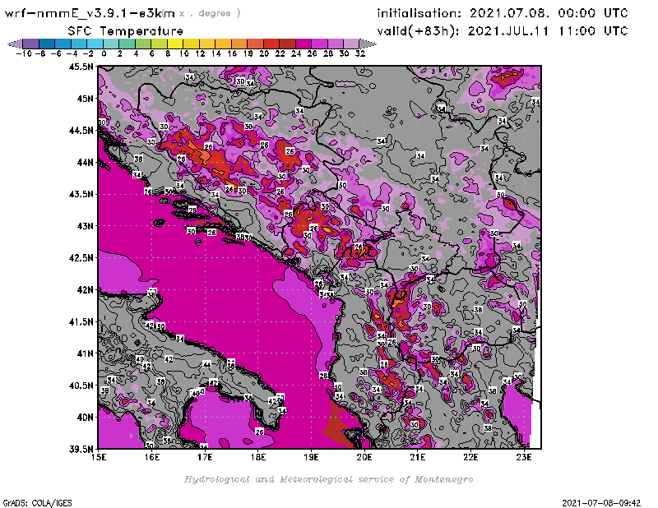Select the initialisation date text
Screen dimensions: 658x508
[502, 13]
